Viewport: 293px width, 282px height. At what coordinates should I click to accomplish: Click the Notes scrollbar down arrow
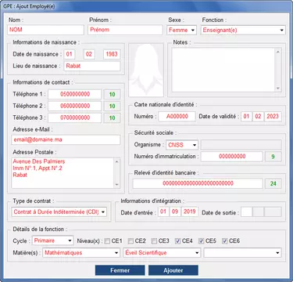(x=278, y=89)
